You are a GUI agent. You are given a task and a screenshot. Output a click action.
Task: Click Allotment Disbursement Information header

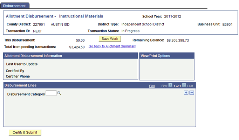click(70, 56)
